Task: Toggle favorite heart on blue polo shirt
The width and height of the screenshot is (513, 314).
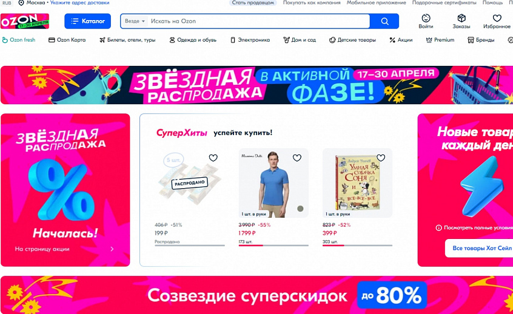Action: pyautogui.click(x=297, y=158)
